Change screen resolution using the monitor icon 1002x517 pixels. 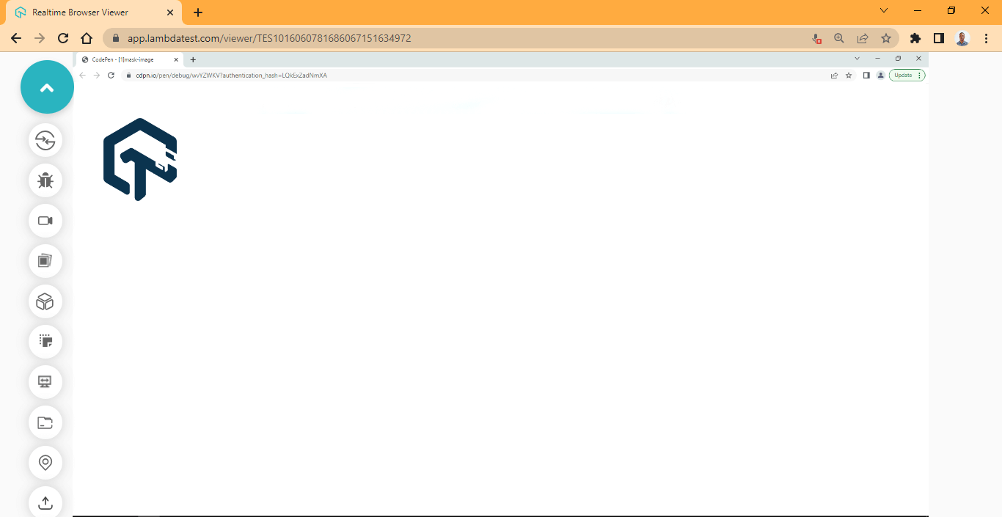point(45,382)
